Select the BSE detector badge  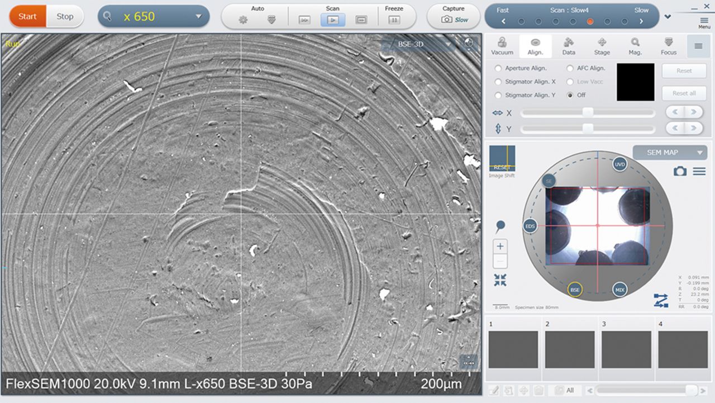click(x=574, y=290)
